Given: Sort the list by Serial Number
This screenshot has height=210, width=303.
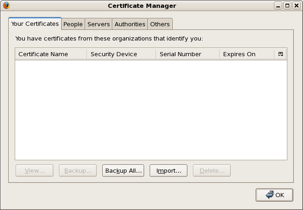Looking at the screenshot, I should click(187, 54).
